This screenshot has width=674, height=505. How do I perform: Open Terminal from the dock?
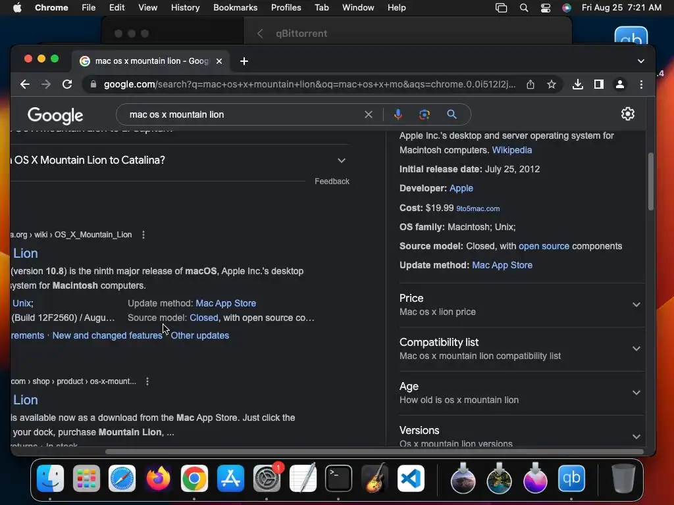[338, 479]
